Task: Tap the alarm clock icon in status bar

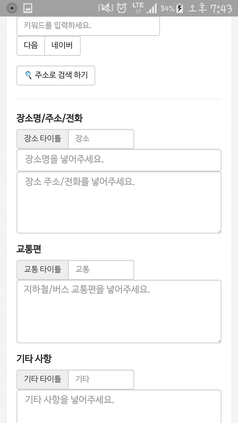Action: pos(122,8)
